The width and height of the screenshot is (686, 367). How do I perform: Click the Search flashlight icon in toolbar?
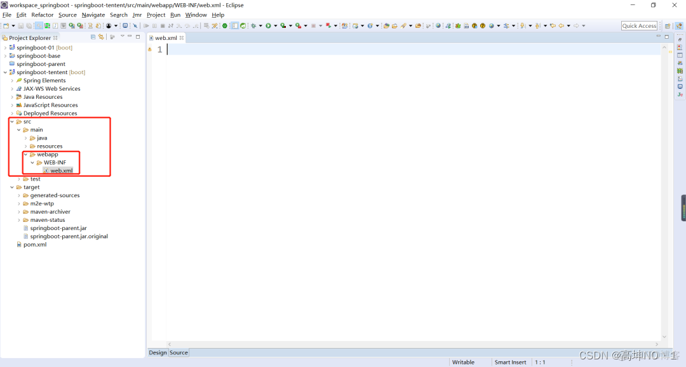[403, 26]
